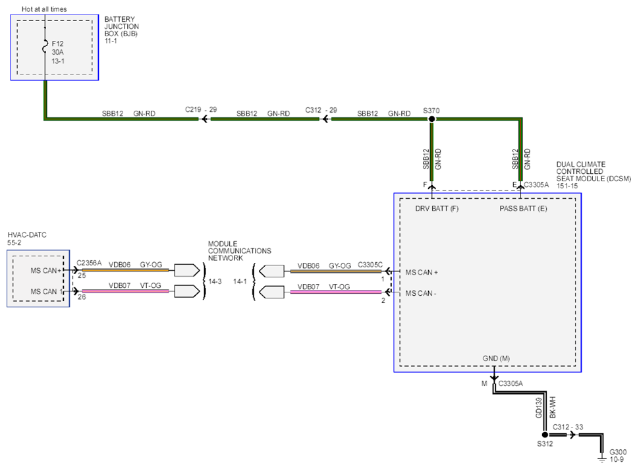The height and width of the screenshot is (469, 637).
Task: Click the GY-OG label near C3305C
Action: click(x=340, y=265)
